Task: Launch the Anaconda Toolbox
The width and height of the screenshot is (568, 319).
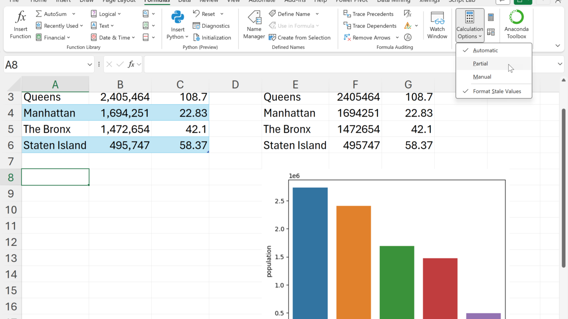Action: coord(516,25)
